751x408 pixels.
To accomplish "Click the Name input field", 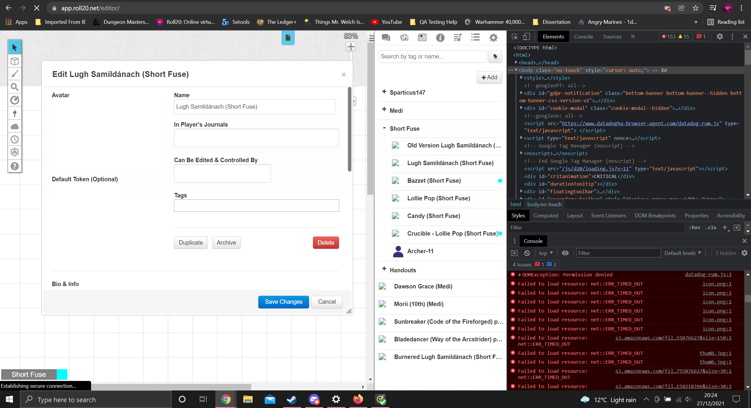I will click(x=254, y=107).
